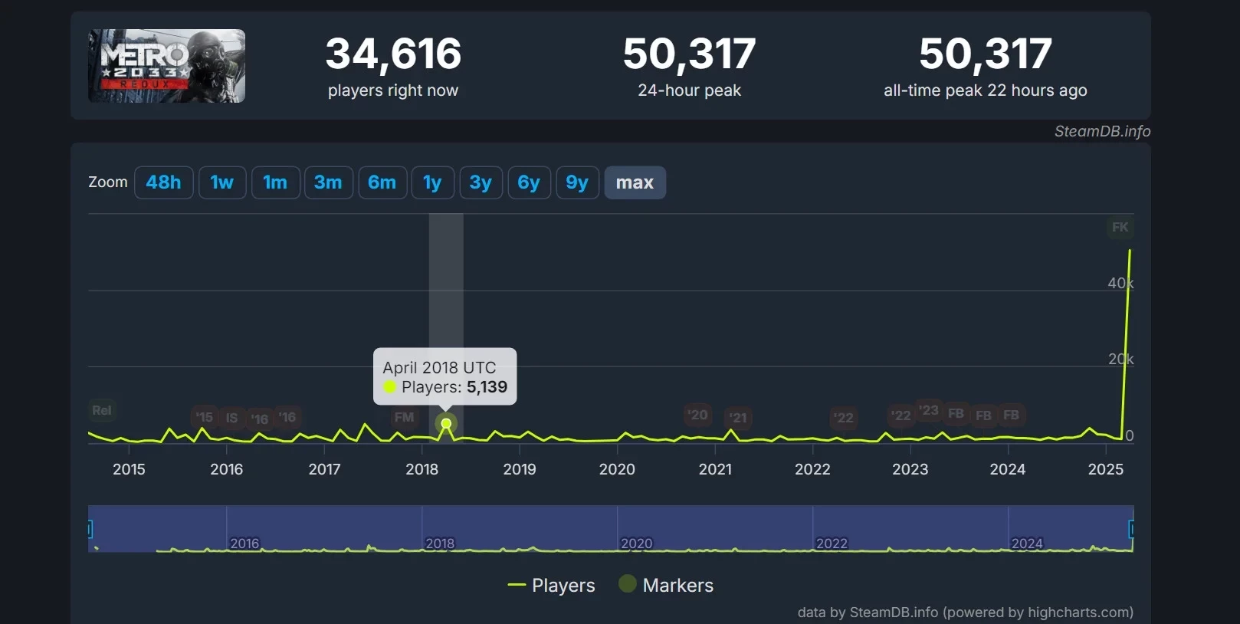Click the April 2018 highlighted data point

[x=446, y=423]
